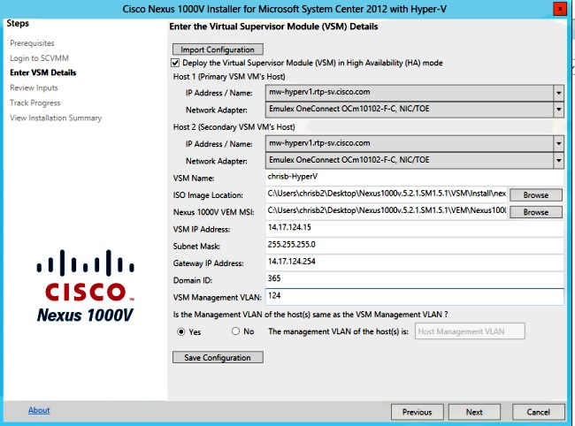Browse for the ISO Image Location
This screenshot has height=426, width=575.
[x=536, y=194]
